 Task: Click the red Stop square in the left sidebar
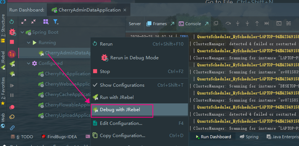click(x=12, y=42)
